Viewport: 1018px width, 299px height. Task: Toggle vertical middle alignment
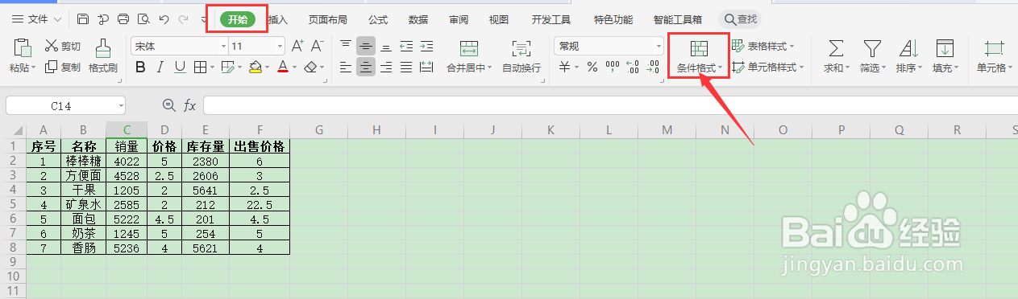click(x=366, y=46)
